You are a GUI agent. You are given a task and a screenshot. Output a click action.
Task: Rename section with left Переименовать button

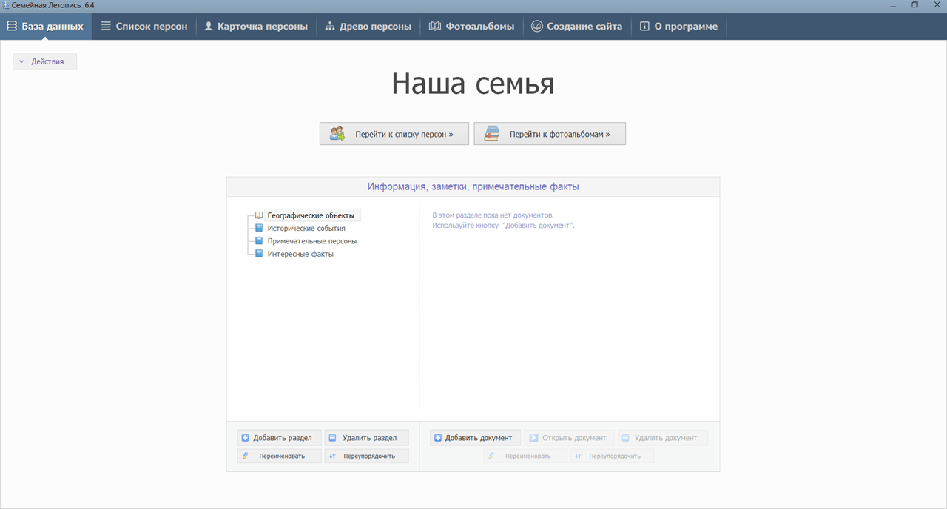tap(280, 456)
